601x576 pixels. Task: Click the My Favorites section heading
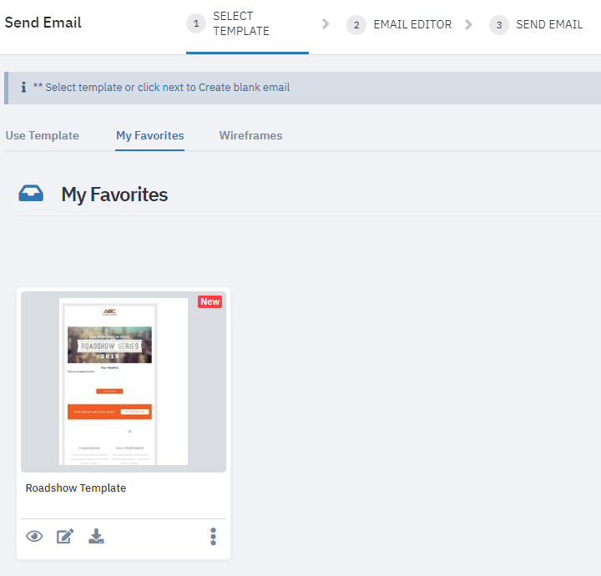tap(114, 195)
